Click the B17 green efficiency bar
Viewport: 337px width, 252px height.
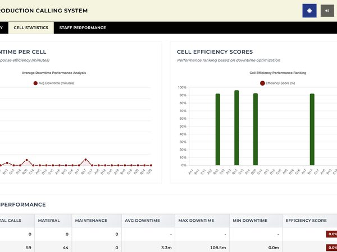(312, 129)
